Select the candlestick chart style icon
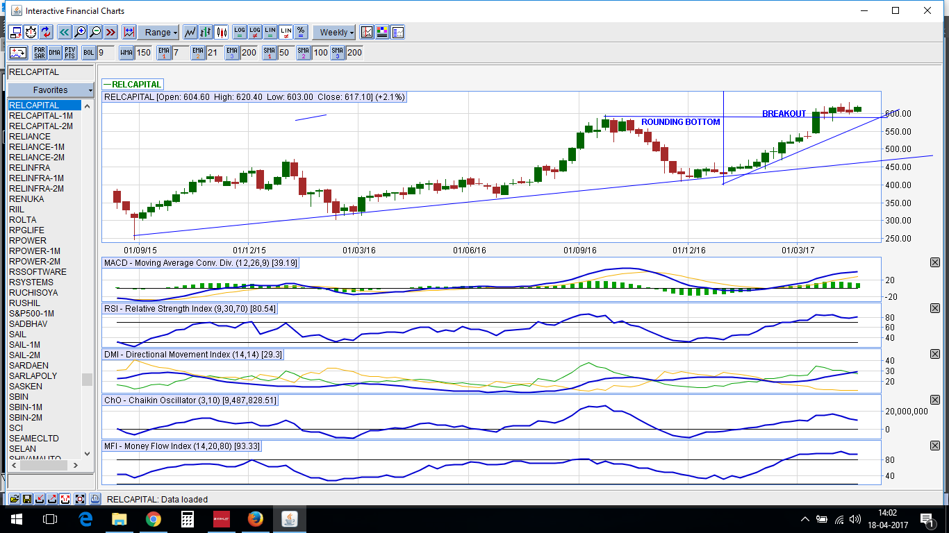This screenshot has width=949, height=533. pos(222,32)
